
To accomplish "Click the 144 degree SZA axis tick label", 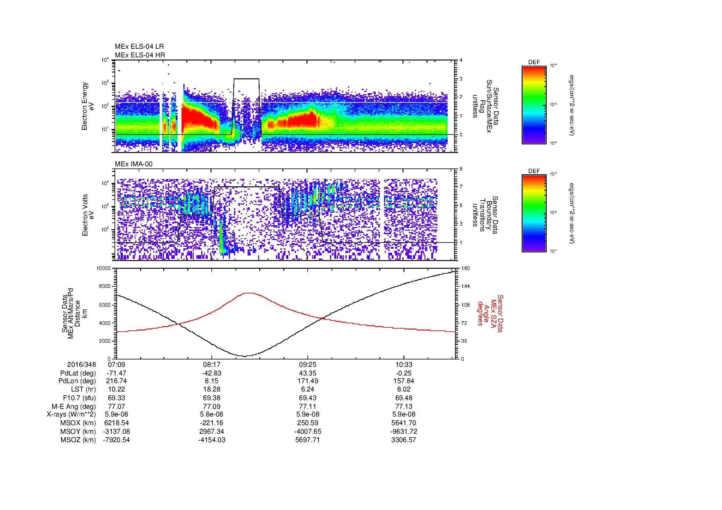I will 465,286.
